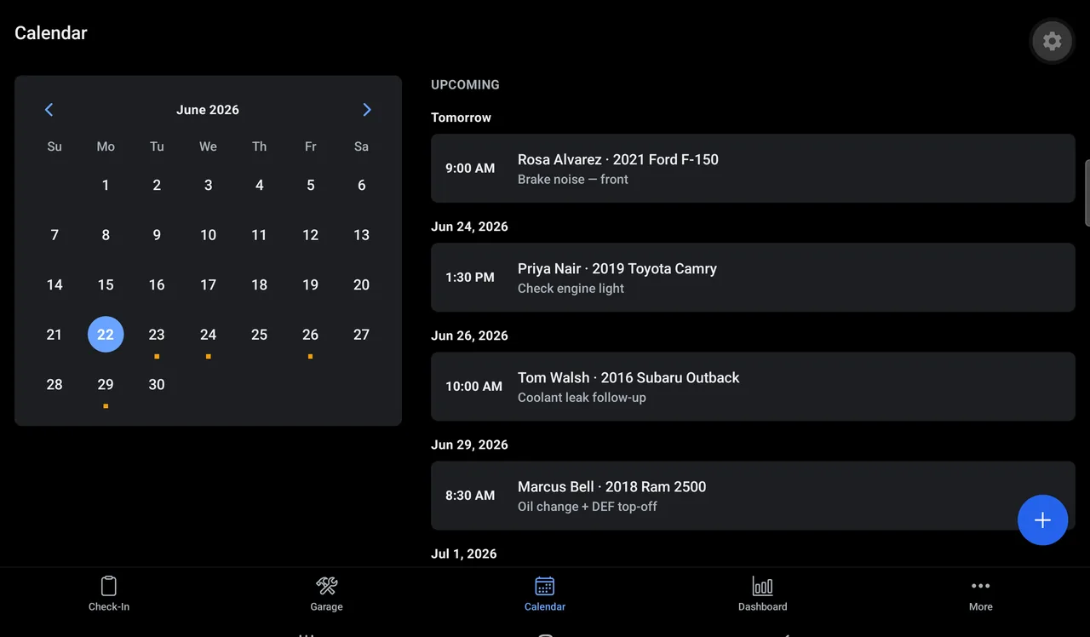
Task: Select June 21 on the calendar
Action: [54, 335]
